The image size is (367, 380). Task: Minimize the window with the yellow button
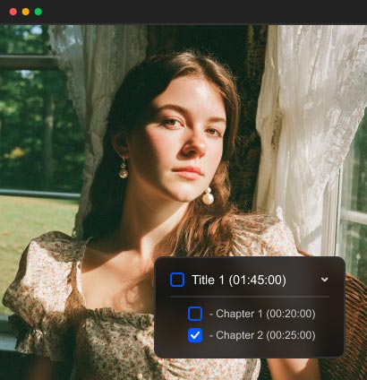coord(26,12)
